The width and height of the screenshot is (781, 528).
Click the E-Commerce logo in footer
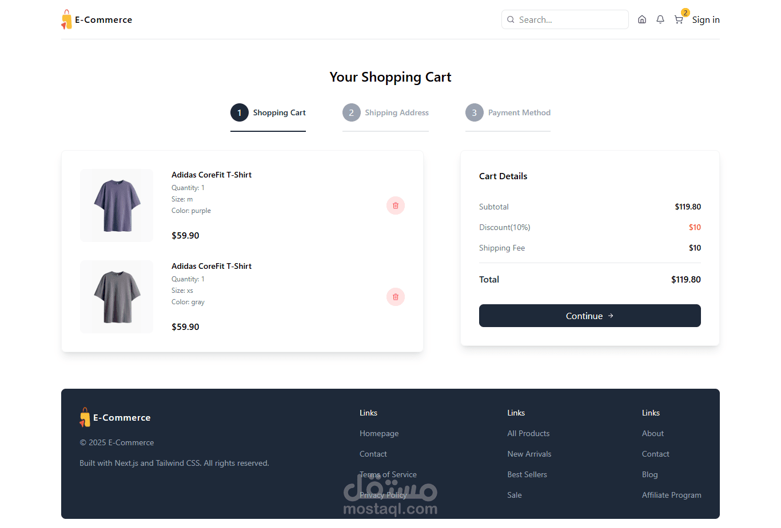[x=115, y=417]
